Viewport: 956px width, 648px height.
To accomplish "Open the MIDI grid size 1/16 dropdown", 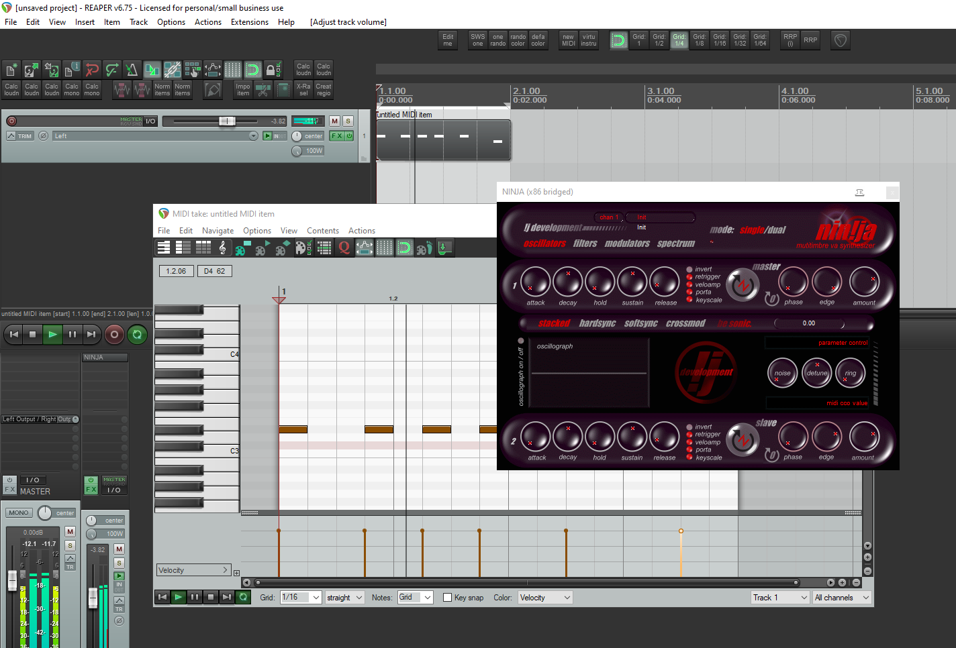I will tap(301, 598).
